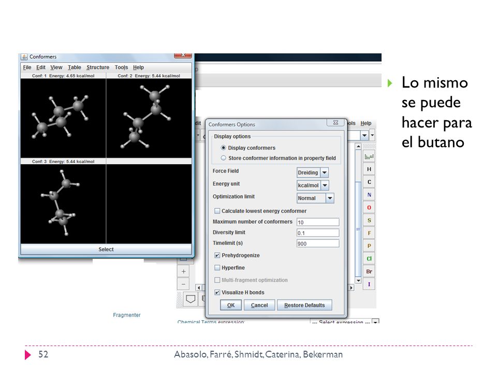Select the Hydrogen atom button
Image resolution: width=497 pixels, height=373 pixels.
pos(369,169)
